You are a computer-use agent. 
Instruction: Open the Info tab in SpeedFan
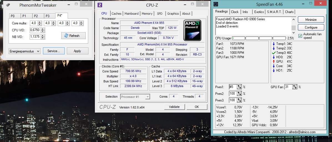tap(245, 12)
